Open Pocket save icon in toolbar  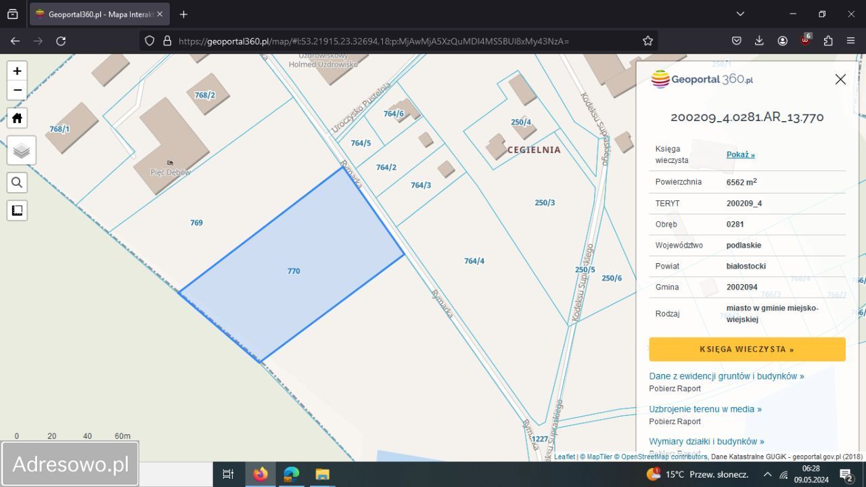point(736,41)
